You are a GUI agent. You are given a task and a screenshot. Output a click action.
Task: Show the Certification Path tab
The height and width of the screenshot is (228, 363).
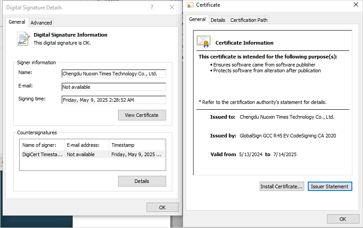click(x=249, y=20)
